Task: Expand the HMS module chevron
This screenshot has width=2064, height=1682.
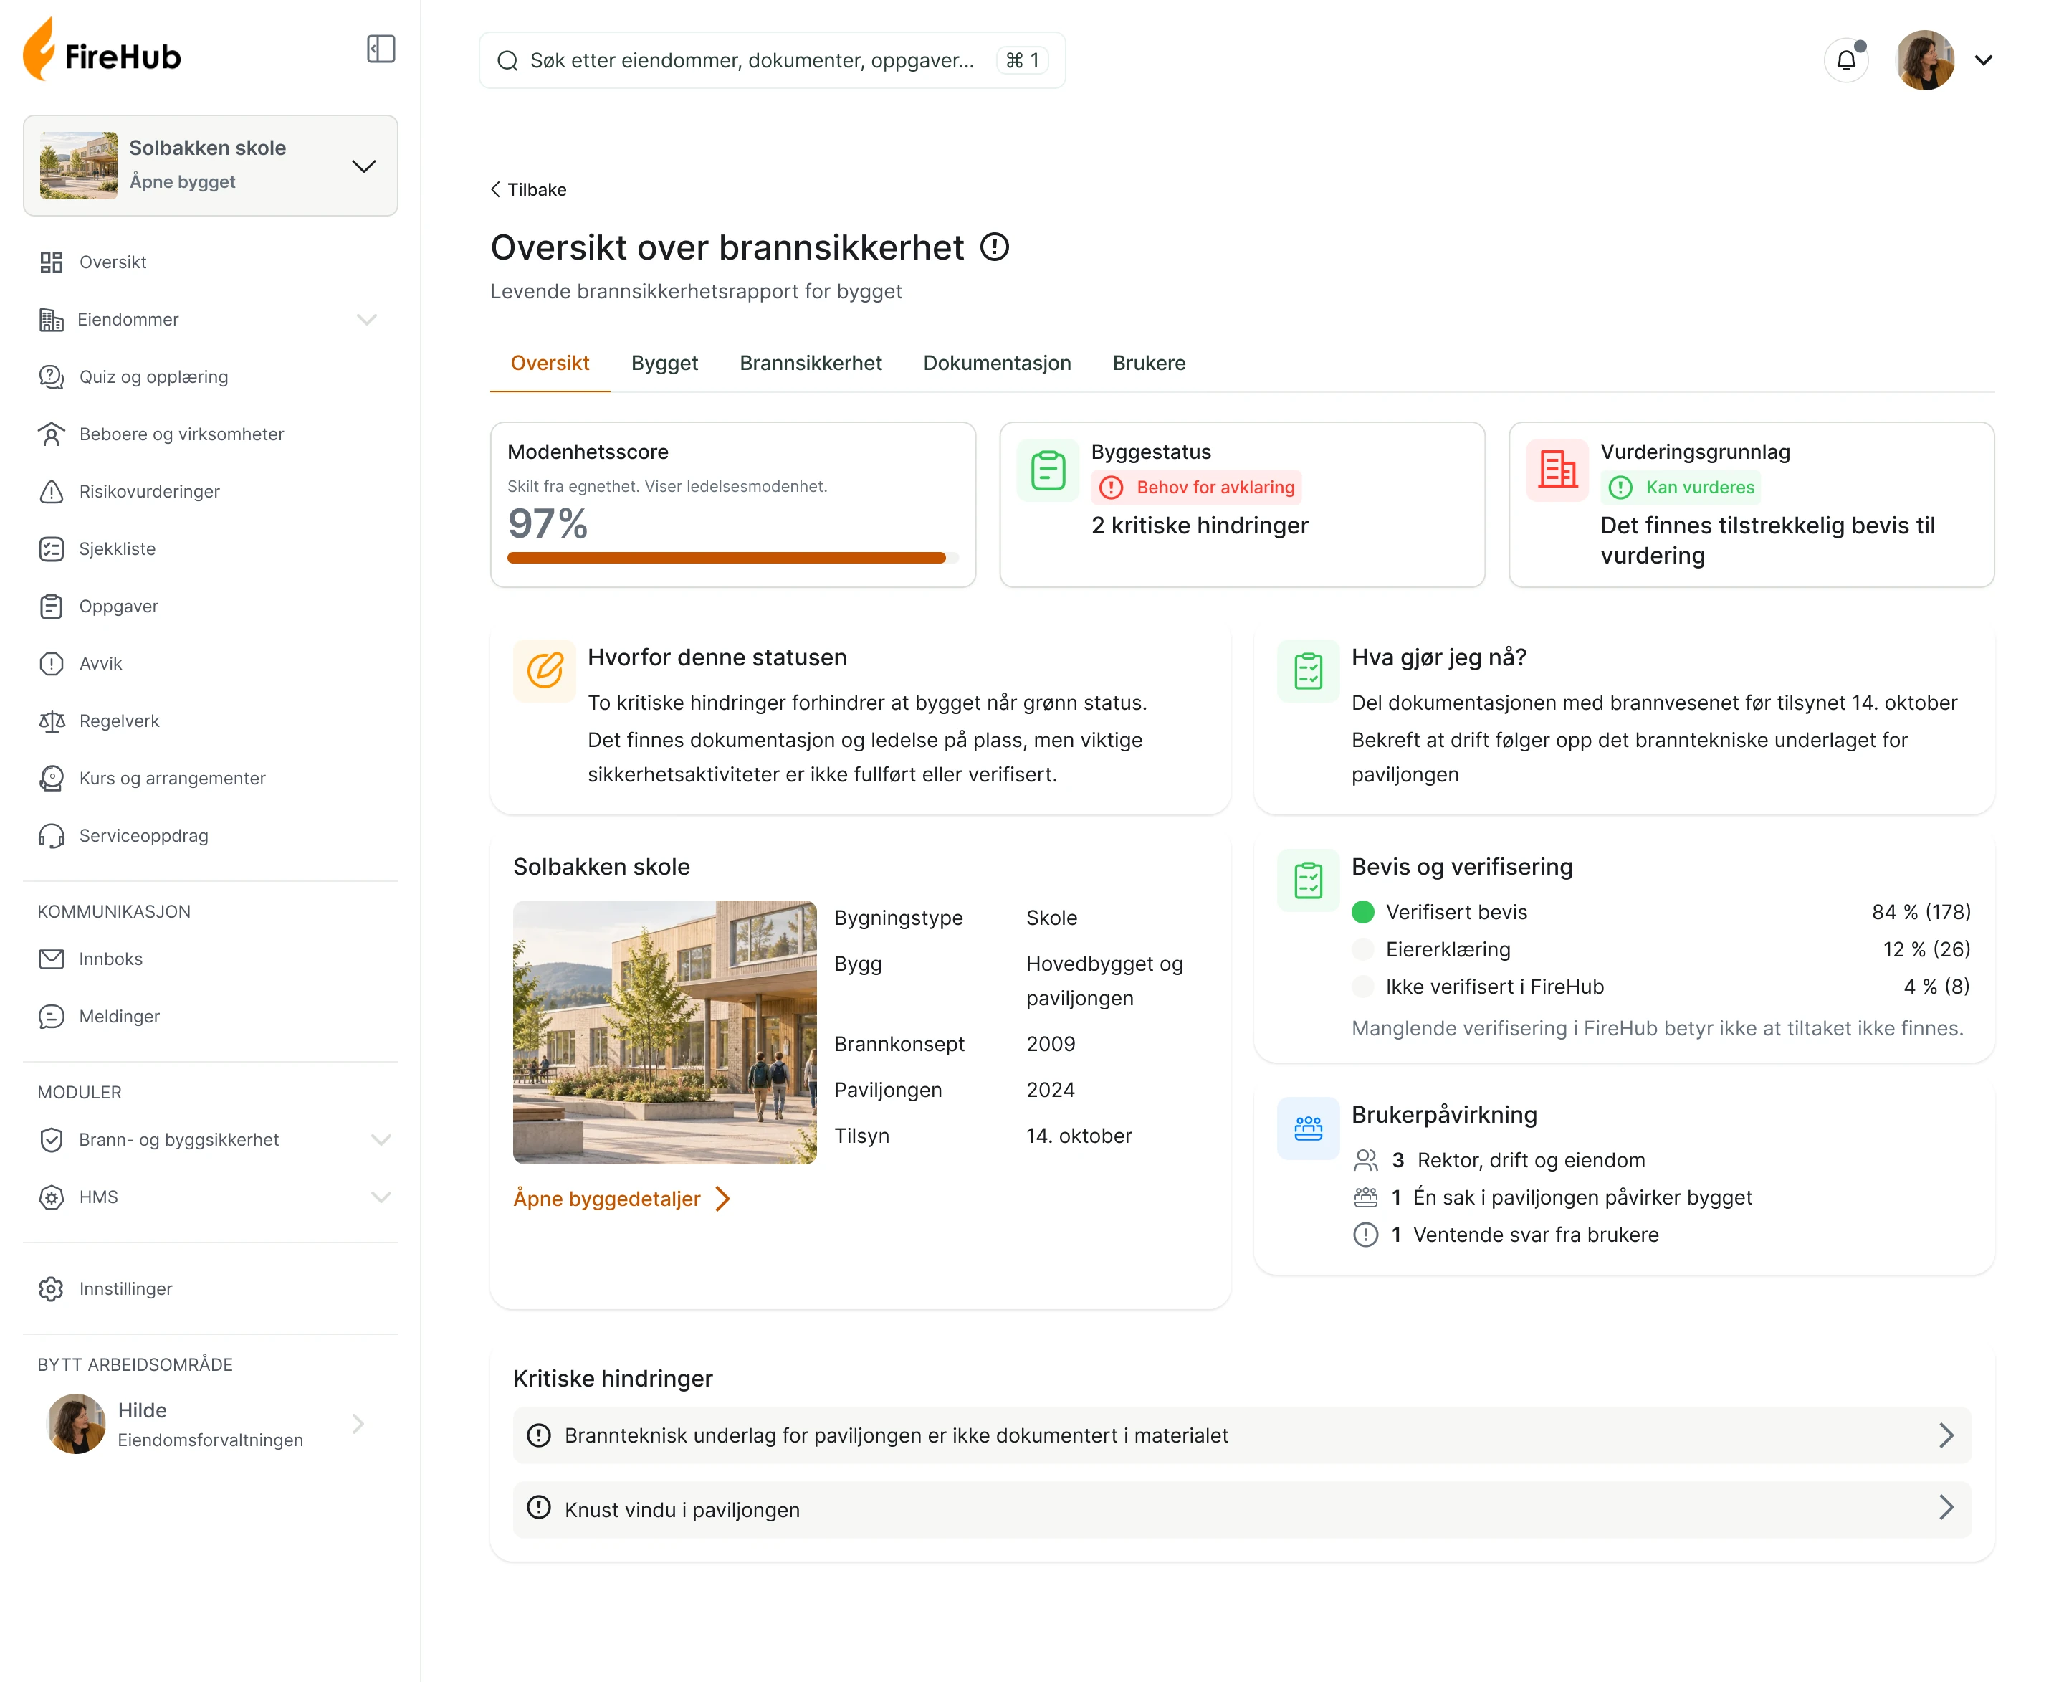Action: [x=381, y=1197]
